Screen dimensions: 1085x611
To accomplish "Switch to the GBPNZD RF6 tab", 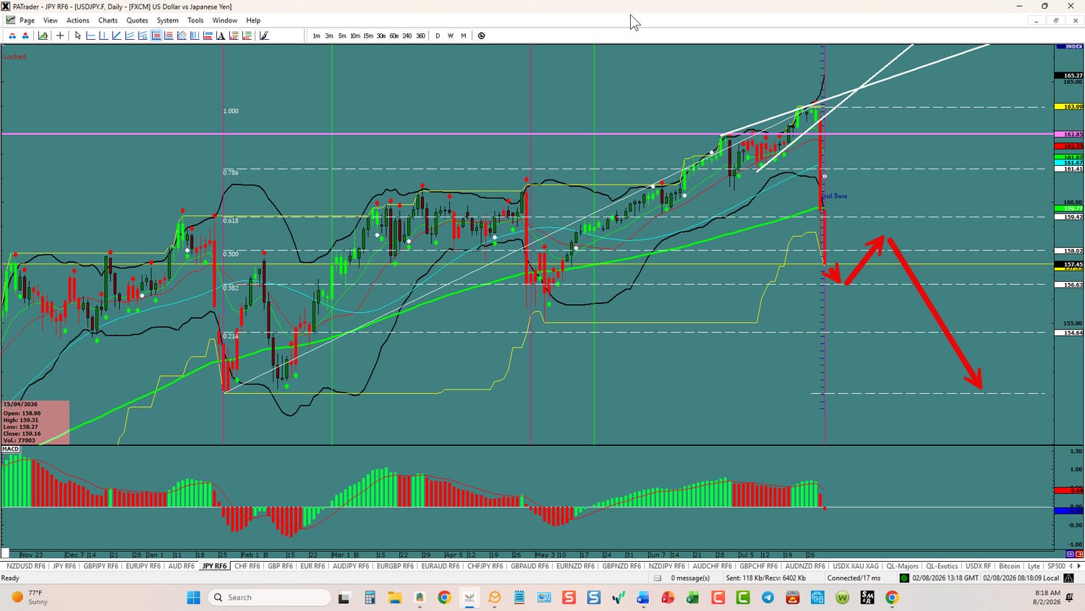I will pyautogui.click(x=621, y=566).
